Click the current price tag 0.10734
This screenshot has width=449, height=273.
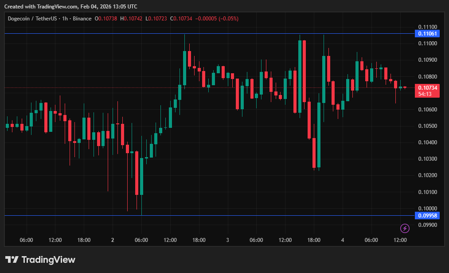[427, 88]
